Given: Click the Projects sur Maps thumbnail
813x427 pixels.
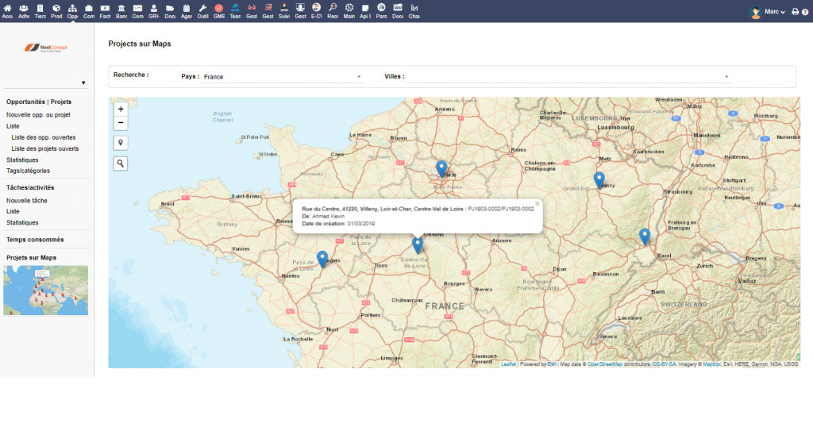Looking at the screenshot, I should (45, 290).
